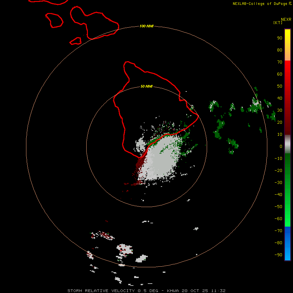Image resolution: width=293 pixels, height=293 pixels.
Task: Select the -60 knot scale value
Action: (x=278, y=219)
